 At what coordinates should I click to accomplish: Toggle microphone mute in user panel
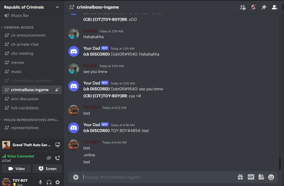pyautogui.click(x=40, y=182)
